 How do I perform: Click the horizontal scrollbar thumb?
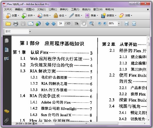pos(86,123)
